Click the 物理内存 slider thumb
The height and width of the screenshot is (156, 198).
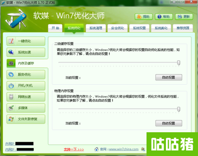[x=179, y=109]
